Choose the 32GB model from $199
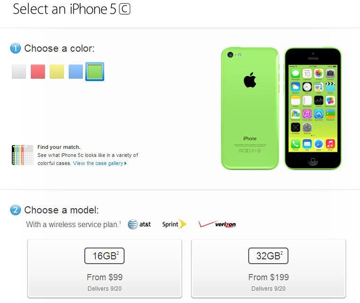The image size is (360, 303). click(x=269, y=269)
